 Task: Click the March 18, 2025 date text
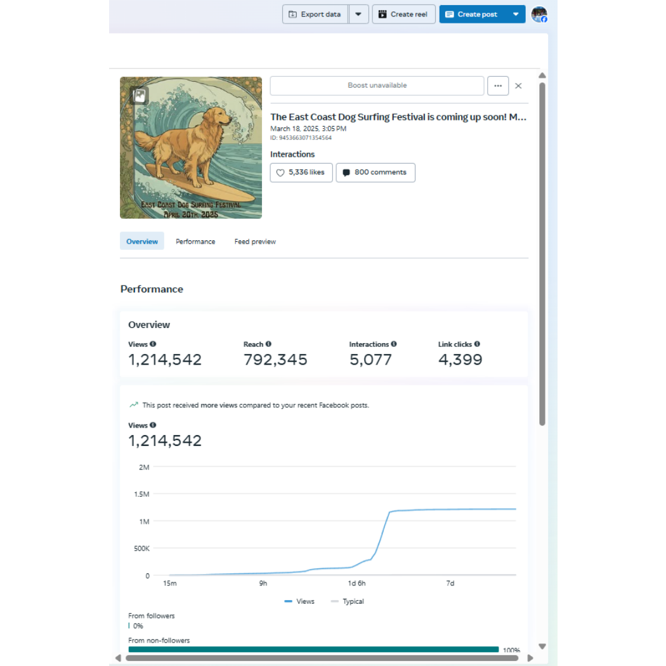coord(308,129)
